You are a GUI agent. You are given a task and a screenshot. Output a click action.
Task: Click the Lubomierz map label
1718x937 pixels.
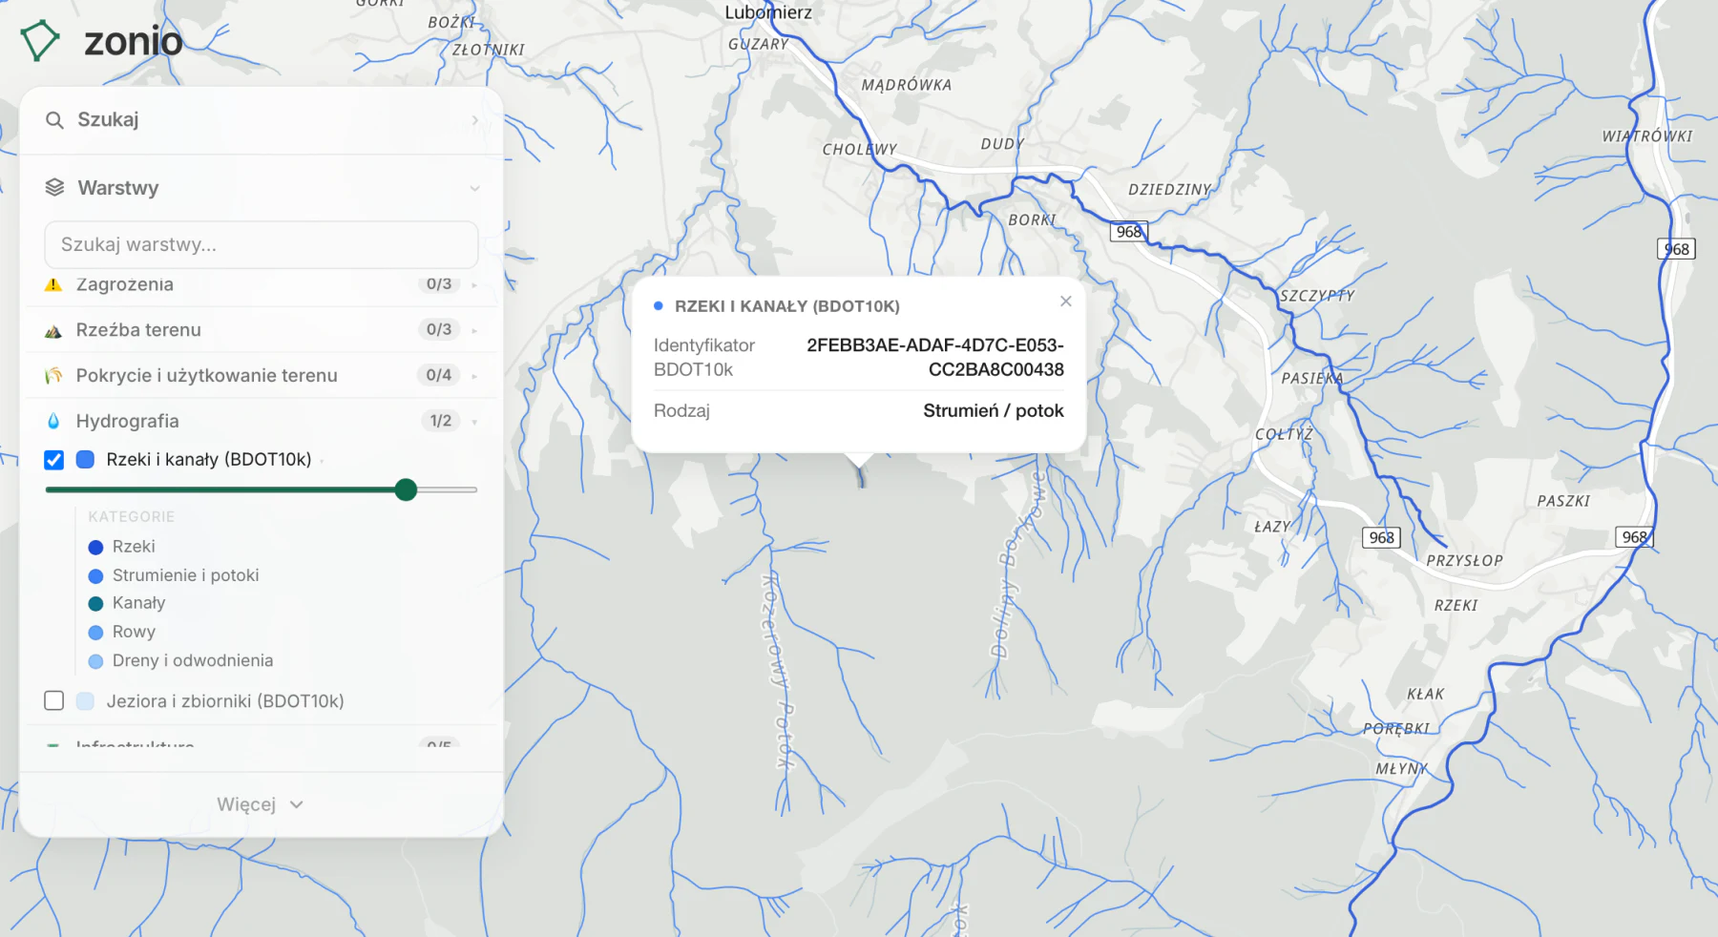[768, 12]
